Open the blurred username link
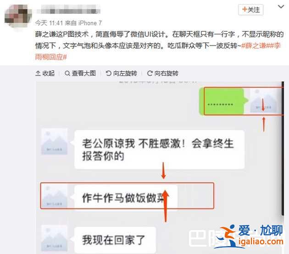 [x=68, y=9]
